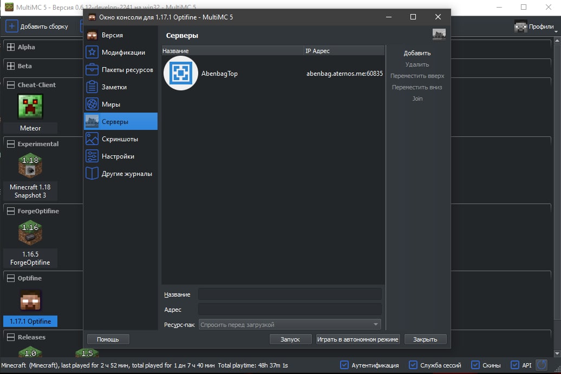
Task: Click the Название input field
Action: pyautogui.click(x=290, y=294)
